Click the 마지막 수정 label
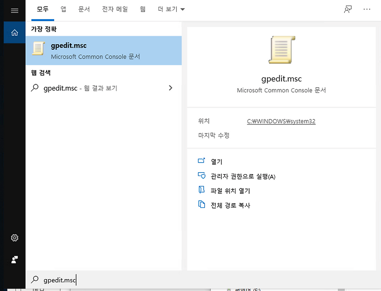 point(214,135)
